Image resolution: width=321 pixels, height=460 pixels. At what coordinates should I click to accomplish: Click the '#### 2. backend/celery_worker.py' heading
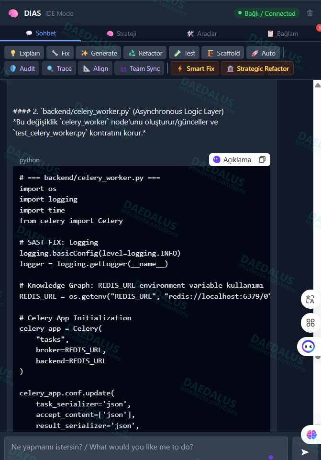pos(118,112)
